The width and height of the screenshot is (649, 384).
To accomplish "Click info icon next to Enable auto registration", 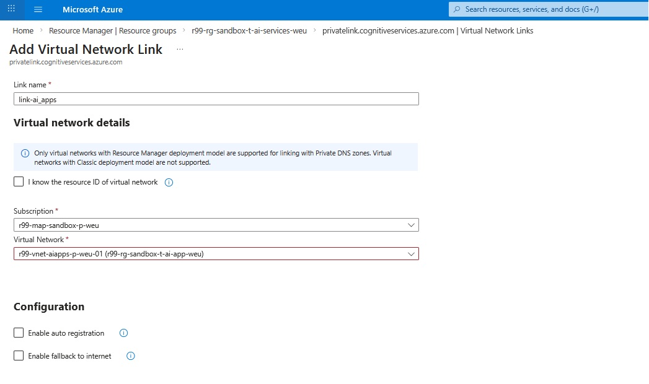I will point(123,333).
